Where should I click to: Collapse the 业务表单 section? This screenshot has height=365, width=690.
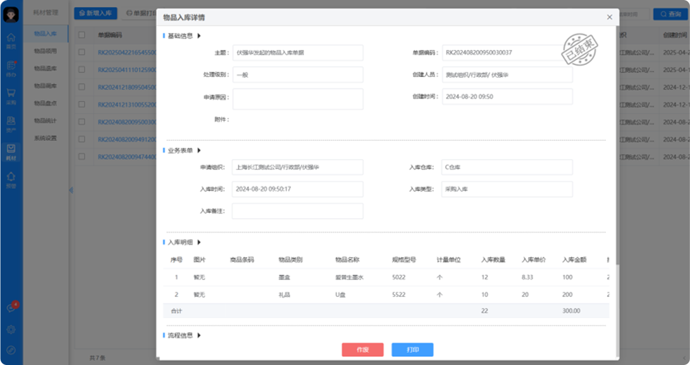pos(199,150)
